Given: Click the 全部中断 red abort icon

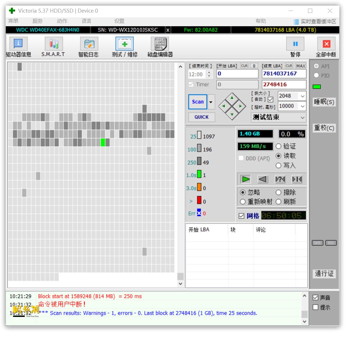Looking at the screenshot, I should (326, 44).
